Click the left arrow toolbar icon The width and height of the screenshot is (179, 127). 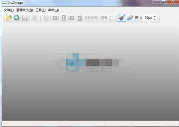pyautogui.click(x=56, y=18)
